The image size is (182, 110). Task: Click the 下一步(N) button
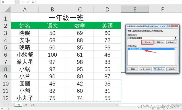pos(159,69)
